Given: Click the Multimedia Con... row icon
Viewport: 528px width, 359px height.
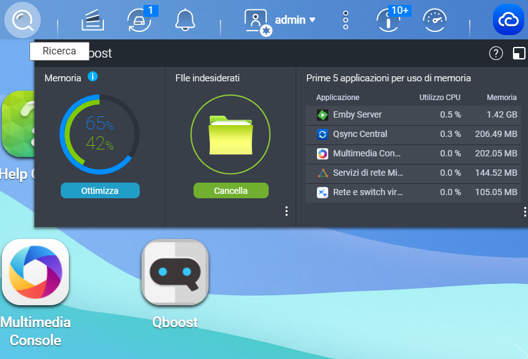Looking at the screenshot, I should click(323, 154).
